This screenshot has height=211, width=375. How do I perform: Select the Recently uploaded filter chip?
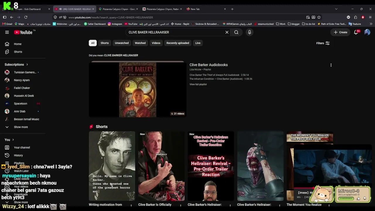pyautogui.click(x=178, y=43)
